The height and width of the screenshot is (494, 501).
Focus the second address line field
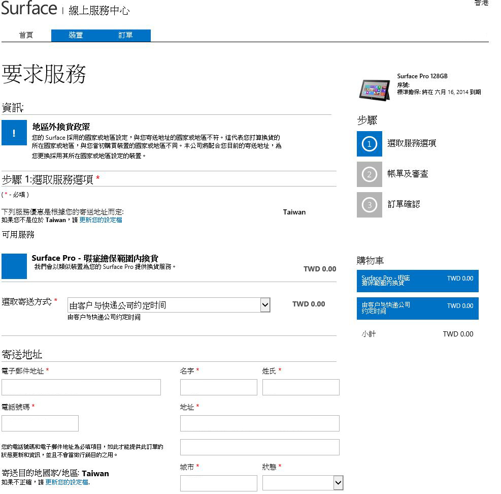(x=260, y=447)
